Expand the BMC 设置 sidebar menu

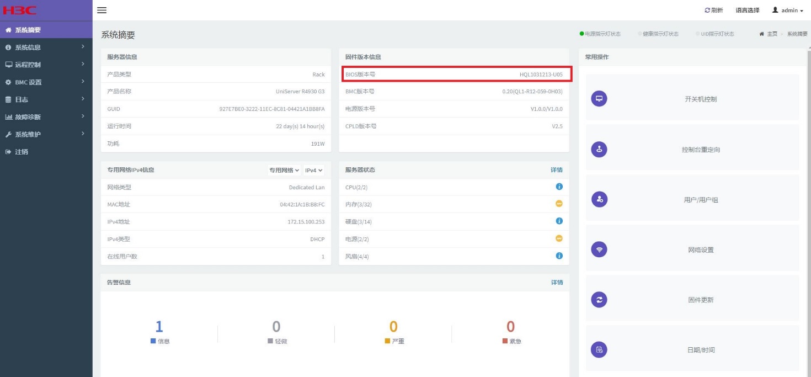coord(44,82)
